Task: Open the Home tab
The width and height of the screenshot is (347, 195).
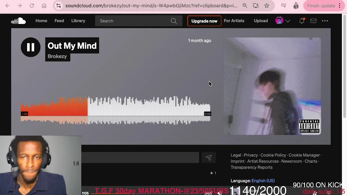Action: tap(41, 21)
